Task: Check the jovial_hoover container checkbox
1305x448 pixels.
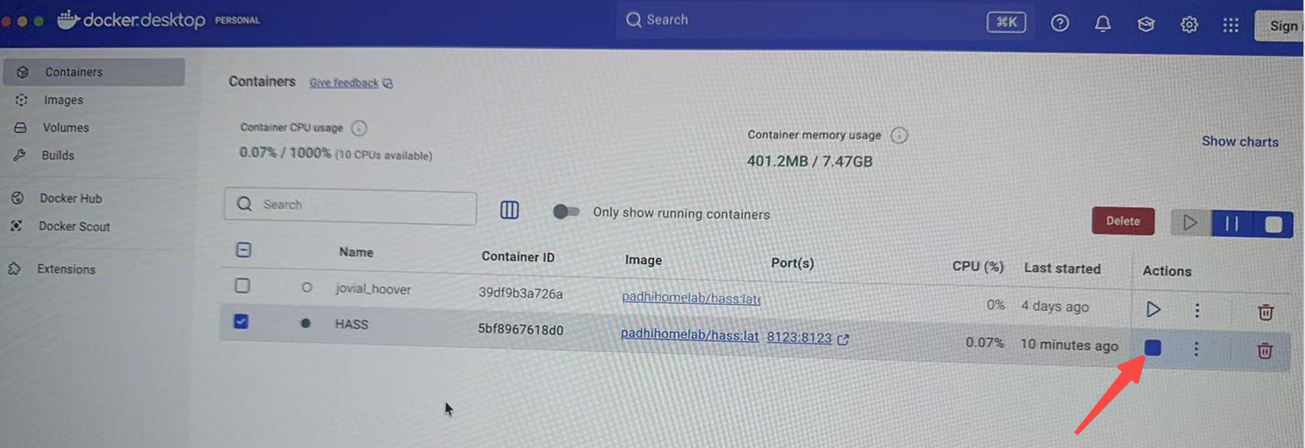Action: point(242,286)
